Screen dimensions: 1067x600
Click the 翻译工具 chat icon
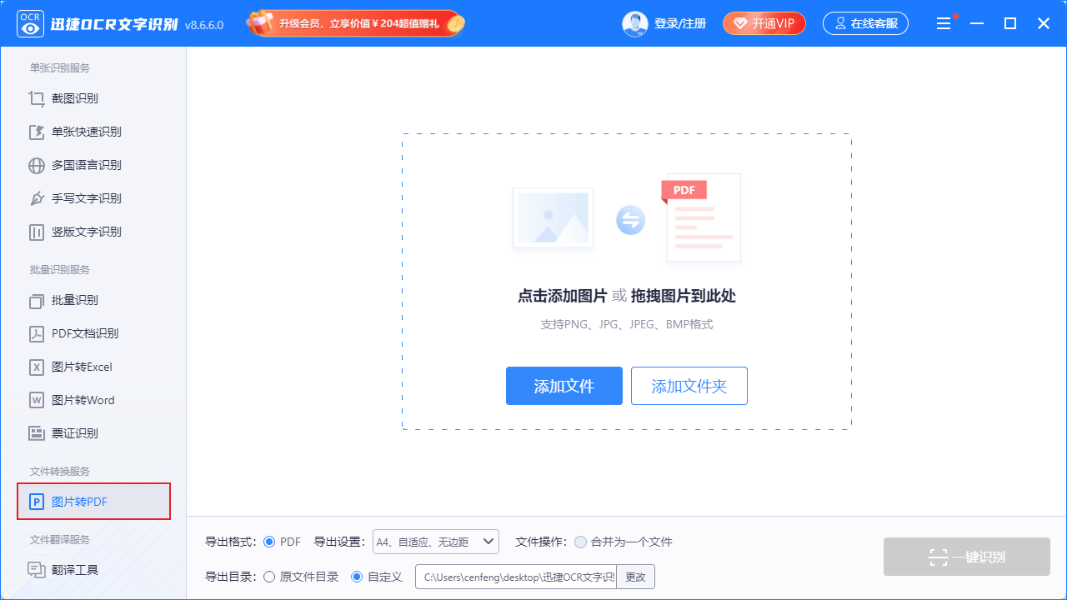[37, 570]
